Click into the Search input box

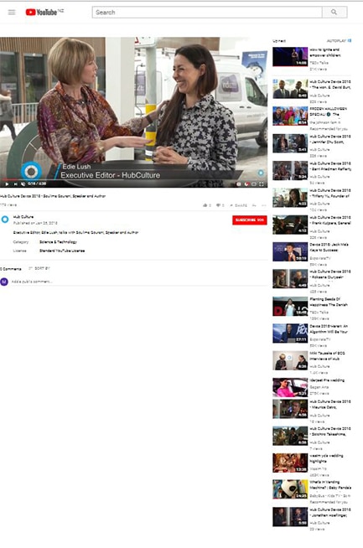[207, 13]
